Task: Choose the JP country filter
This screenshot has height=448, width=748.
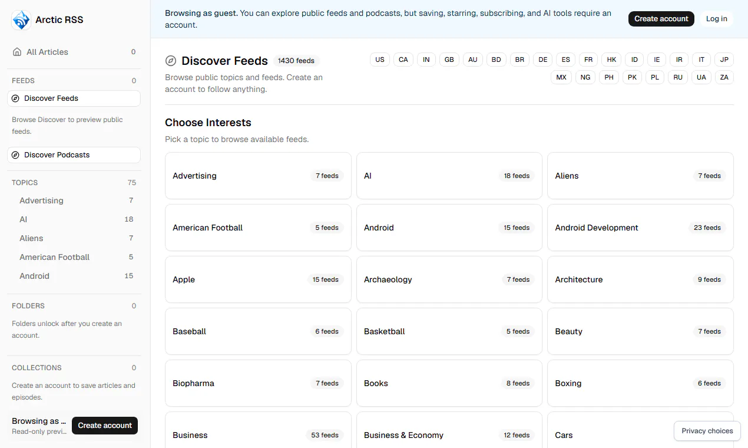Action: [724, 60]
